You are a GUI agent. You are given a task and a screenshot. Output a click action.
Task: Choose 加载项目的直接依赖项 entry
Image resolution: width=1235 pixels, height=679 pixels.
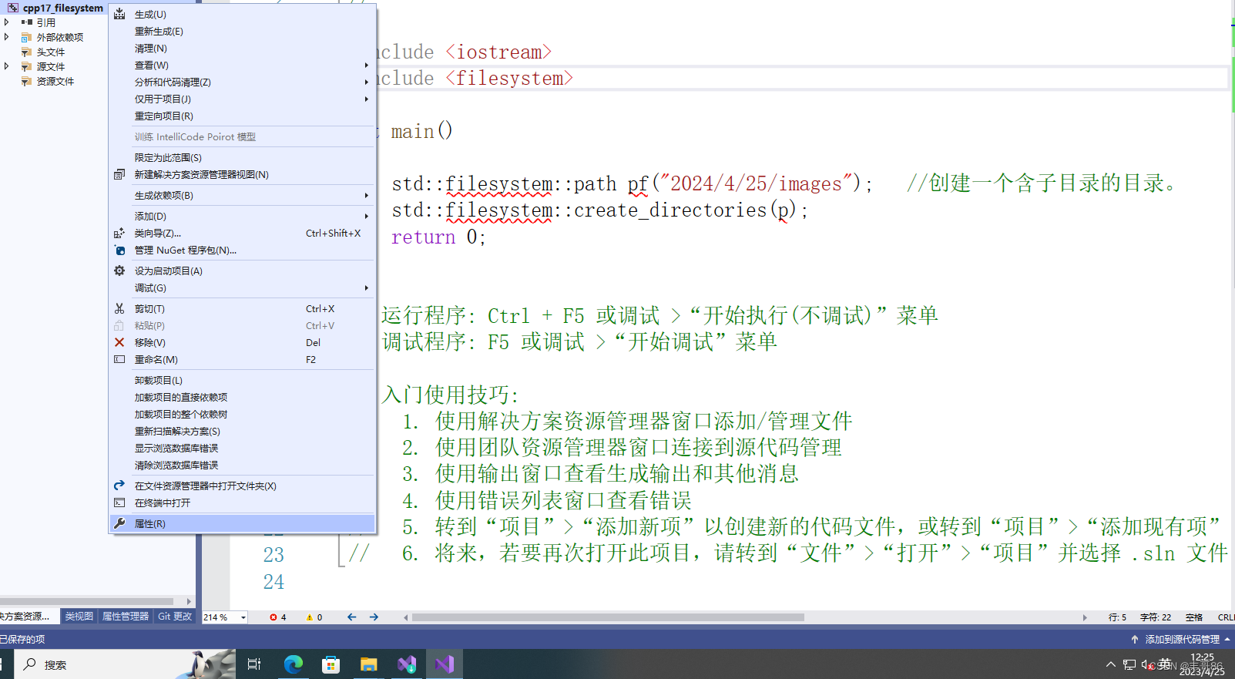[x=243, y=397]
